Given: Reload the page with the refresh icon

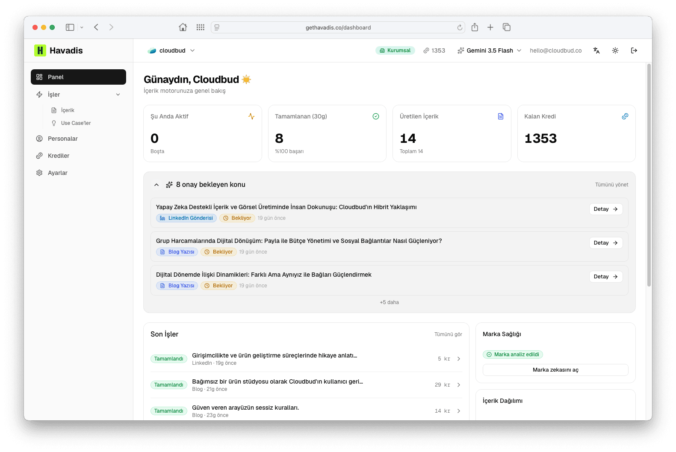Looking at the screenshot, I should coord(460,27).
